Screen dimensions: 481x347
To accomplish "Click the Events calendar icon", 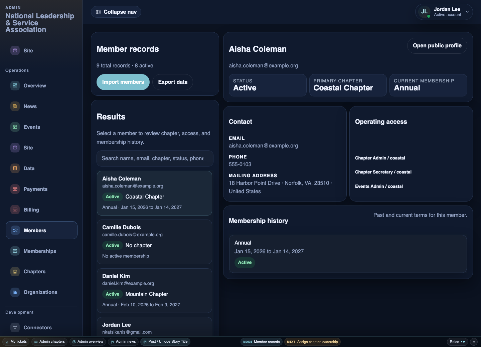I will tap(15, 127).
